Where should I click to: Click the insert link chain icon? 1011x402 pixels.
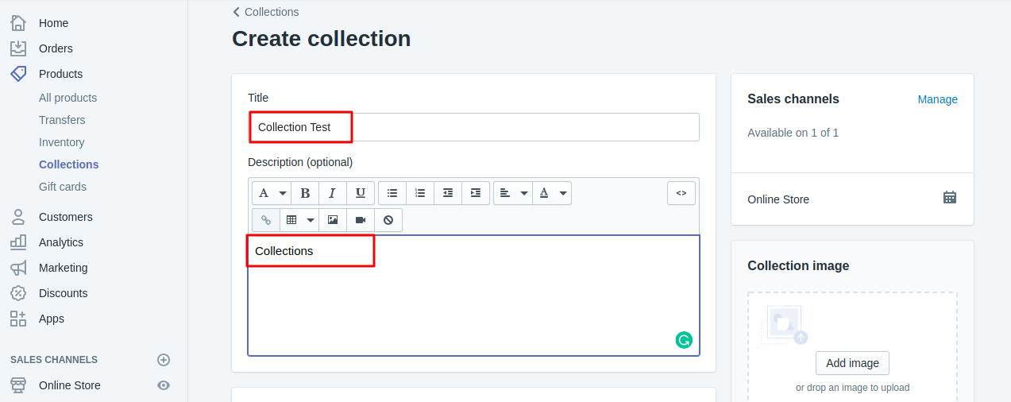[x=266, y=220]
